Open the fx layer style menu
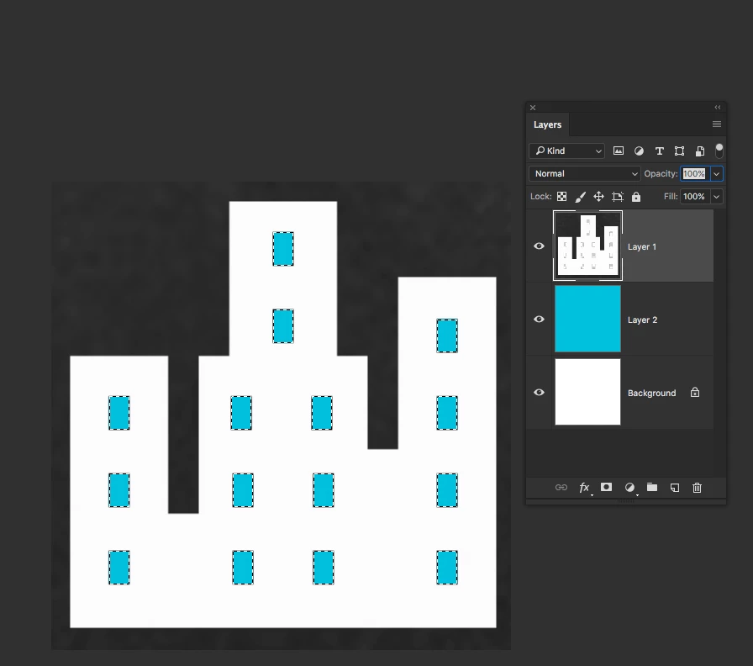This screenshot has height=666, width=753. pos(584,488)
